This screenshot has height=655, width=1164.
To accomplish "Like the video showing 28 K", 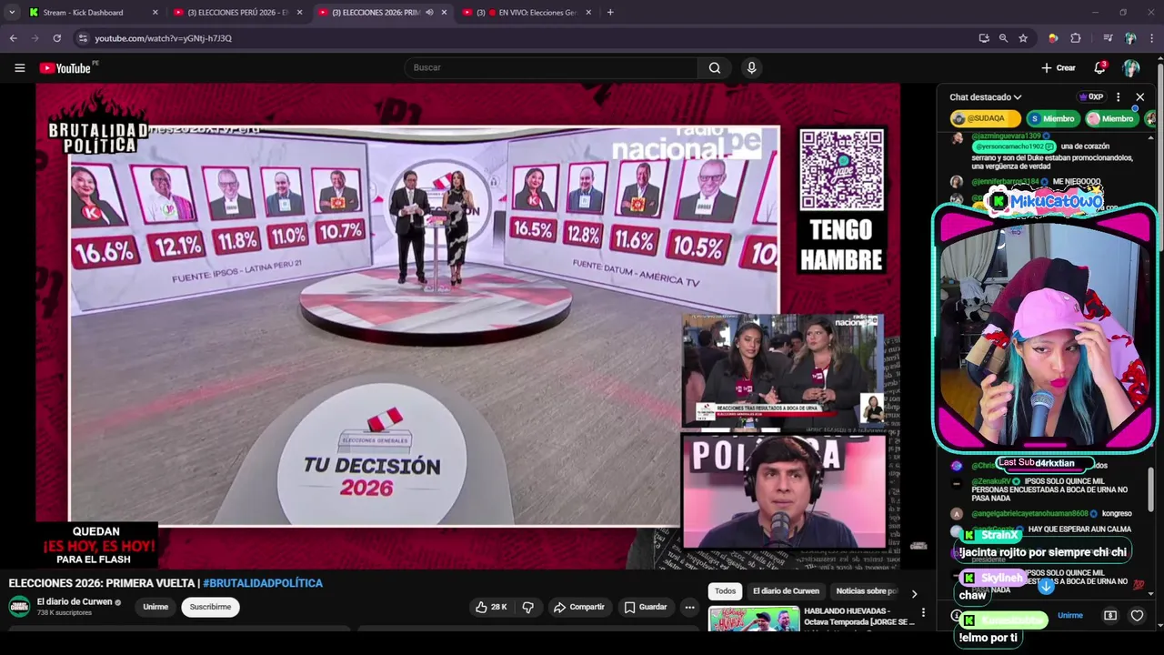I will click(491, 607).
